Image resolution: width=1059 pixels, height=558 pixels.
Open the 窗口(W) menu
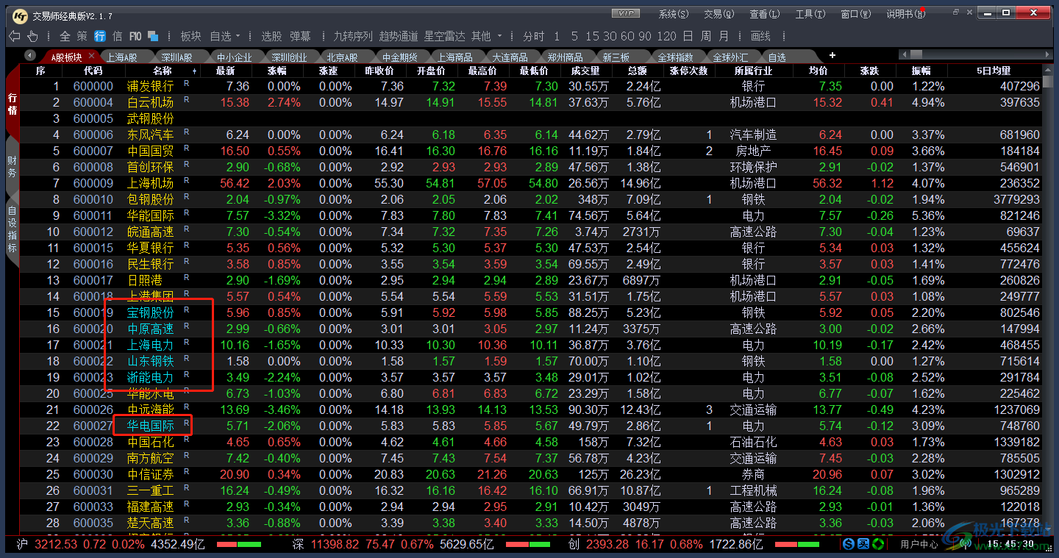pyautogui.click(x=855, y=14)
